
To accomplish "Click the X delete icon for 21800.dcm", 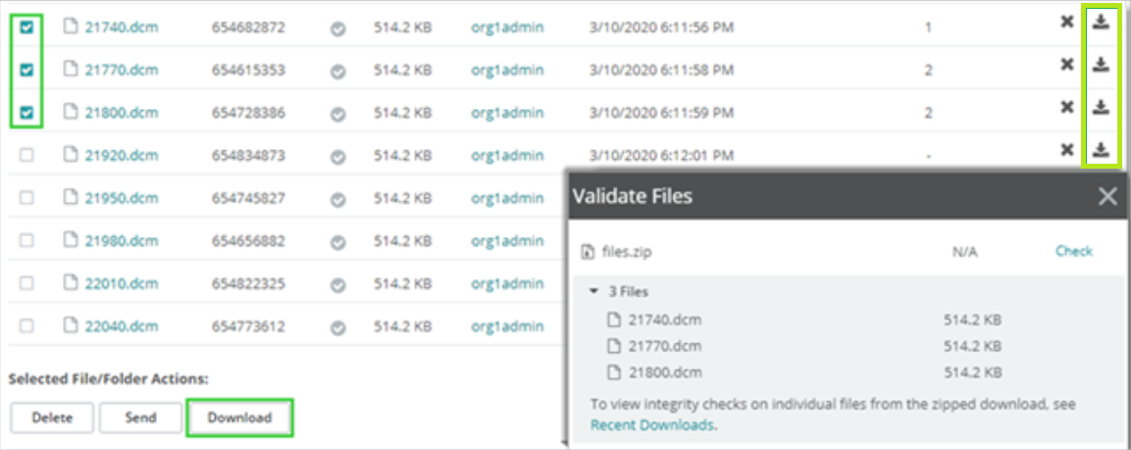I will pos(1067,107).
